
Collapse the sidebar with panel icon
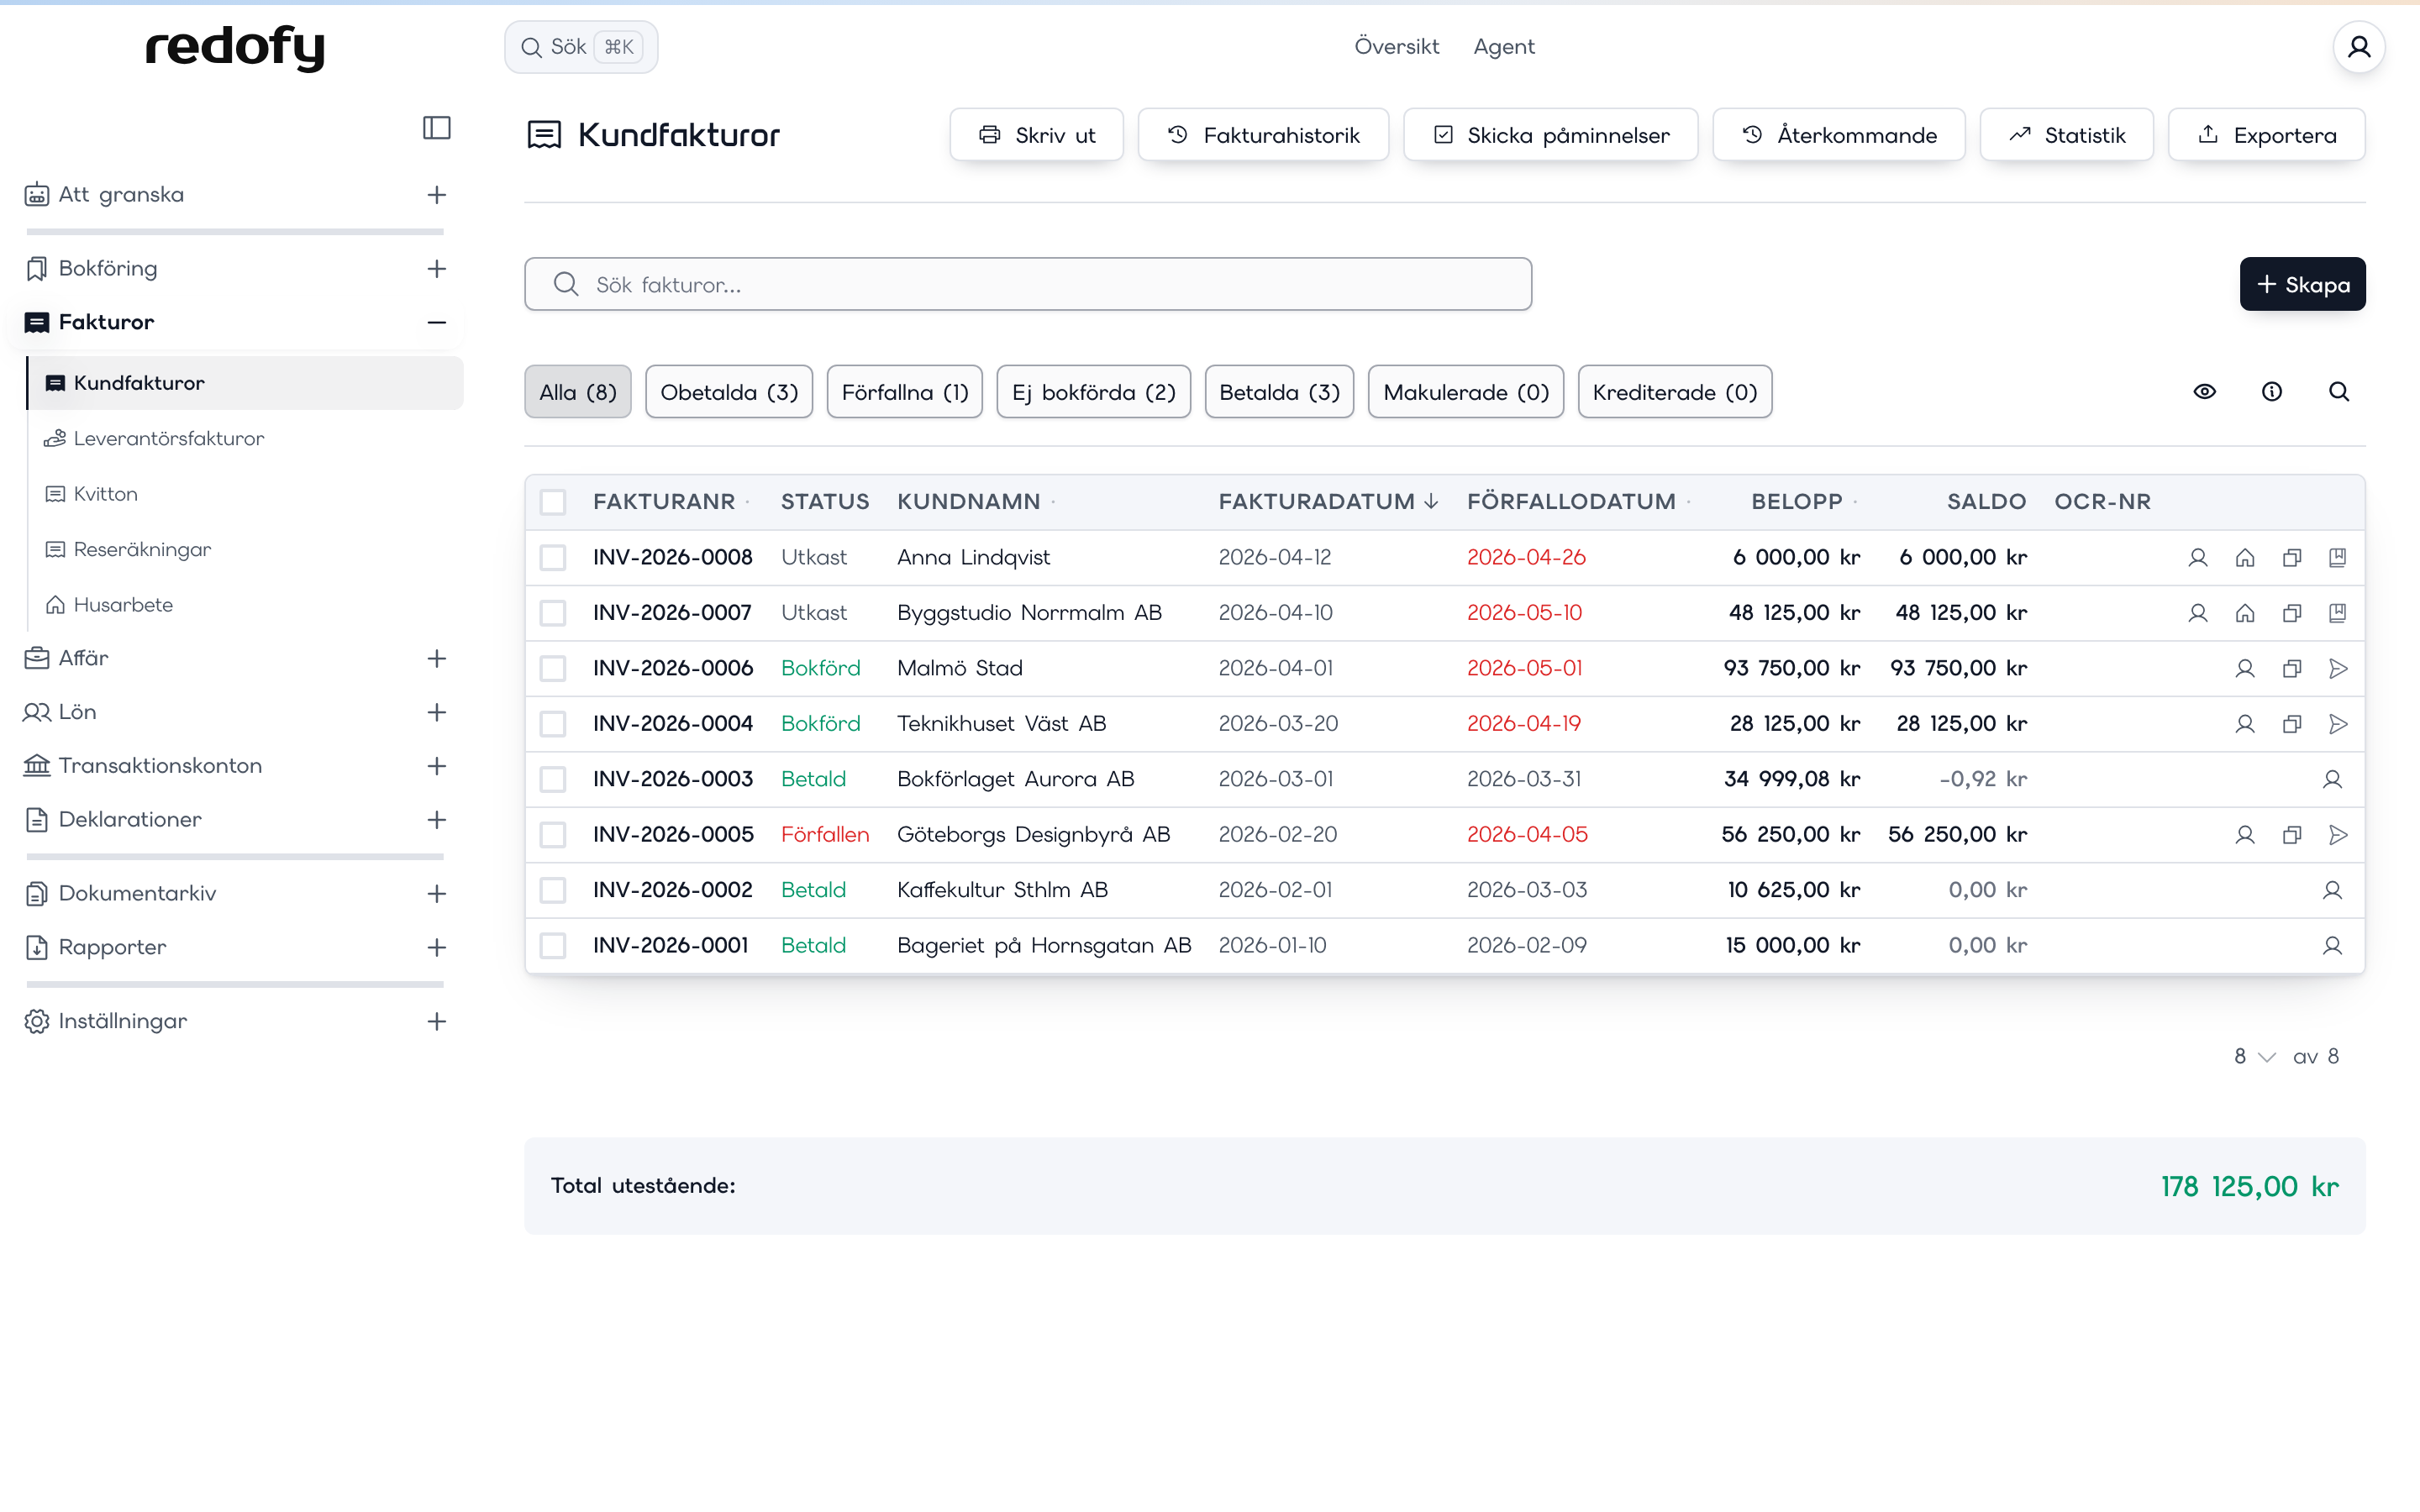pos(437,128)
